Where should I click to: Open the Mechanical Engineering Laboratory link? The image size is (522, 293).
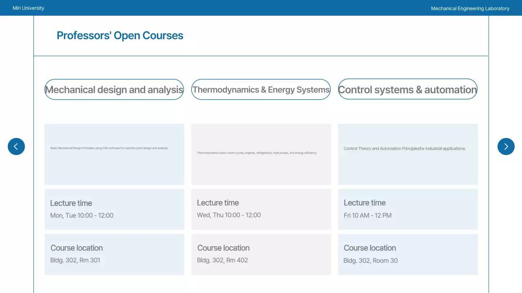[x=470, y=9]
